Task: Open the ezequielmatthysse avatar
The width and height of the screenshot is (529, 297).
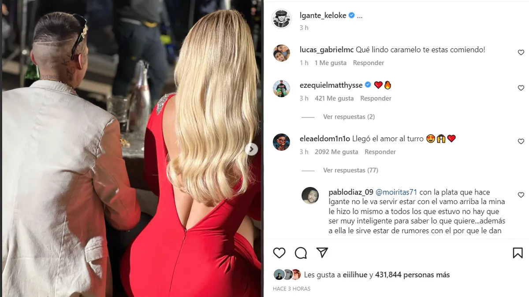Action: [281, 88]
